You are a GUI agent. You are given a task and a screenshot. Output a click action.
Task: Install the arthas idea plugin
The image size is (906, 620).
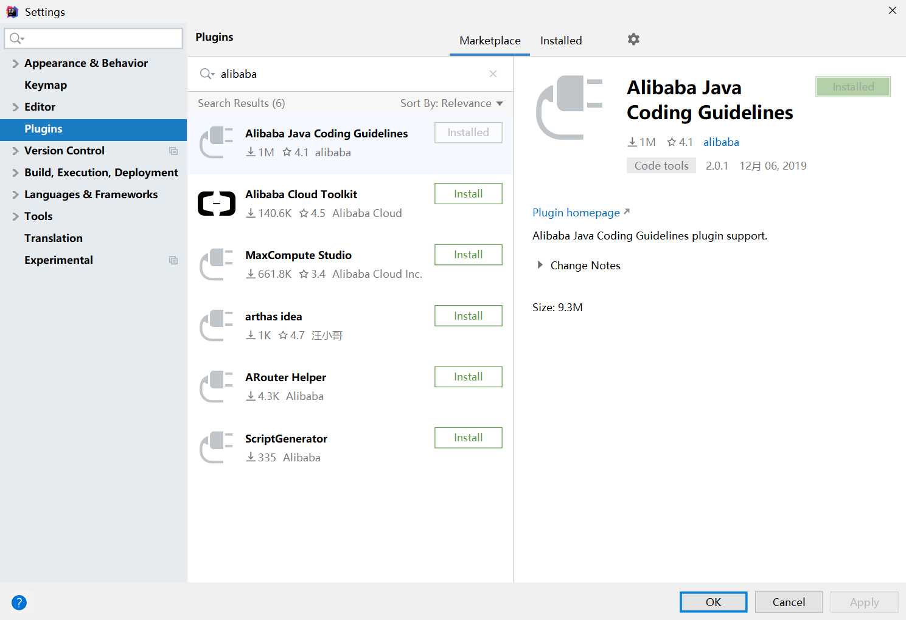(469, 316)
